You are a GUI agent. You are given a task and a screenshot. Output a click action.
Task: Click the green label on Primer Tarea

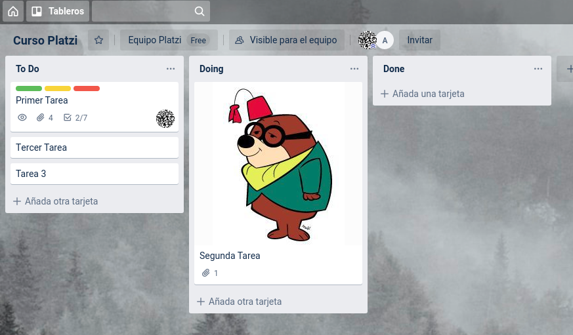29,89
